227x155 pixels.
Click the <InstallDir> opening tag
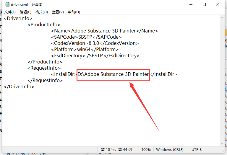[64, 74]
